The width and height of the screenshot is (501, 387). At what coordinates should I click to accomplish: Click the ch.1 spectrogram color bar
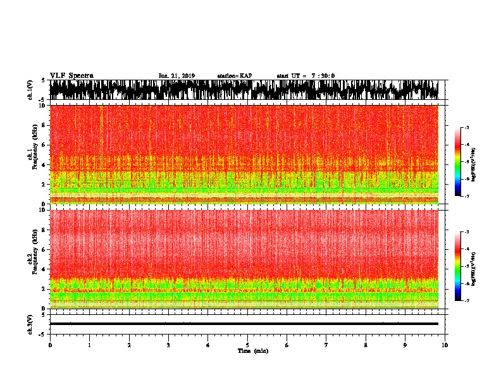tap(457, 162)
